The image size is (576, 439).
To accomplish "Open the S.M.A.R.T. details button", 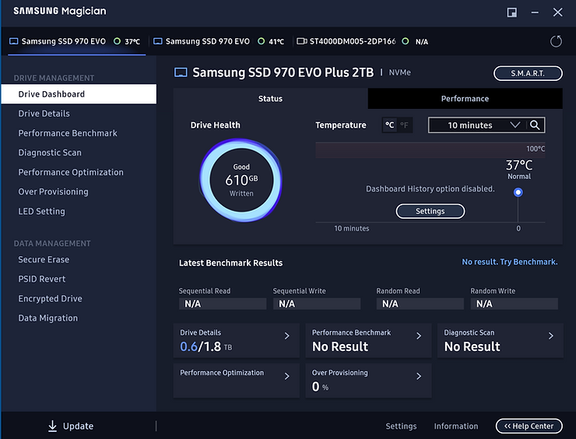I will coord(528,73).
